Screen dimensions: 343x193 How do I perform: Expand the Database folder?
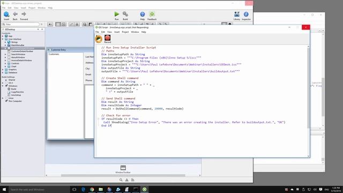[3, 72]
